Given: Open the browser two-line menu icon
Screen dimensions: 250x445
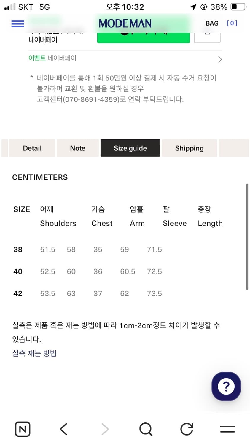Looking at the screenshot, I should pyautogui.click(x=227, y=429).
